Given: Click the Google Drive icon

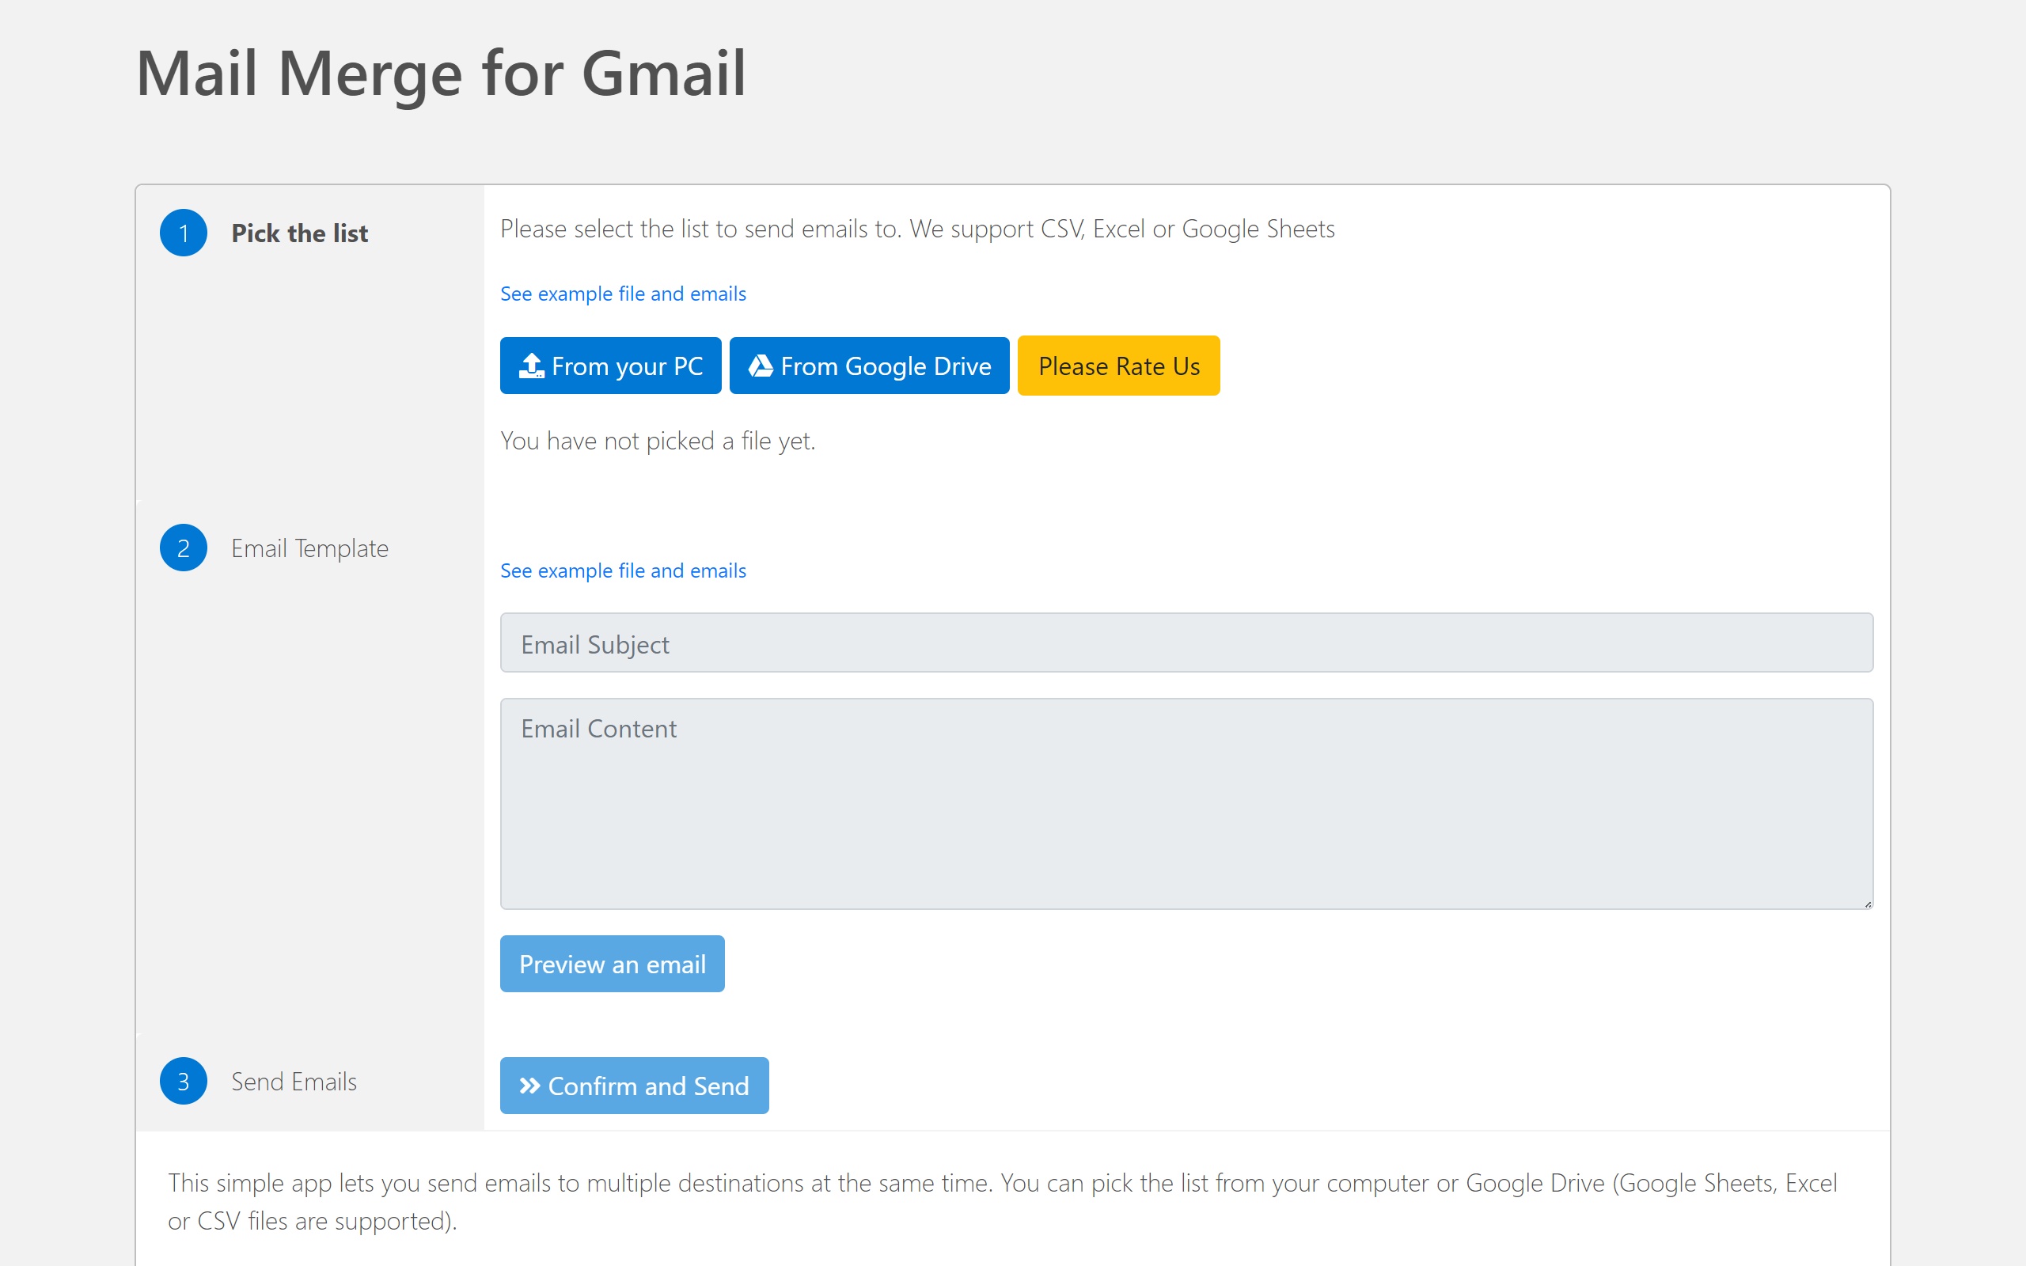Looking at the screenshot, I should click(x=761, y=366).
